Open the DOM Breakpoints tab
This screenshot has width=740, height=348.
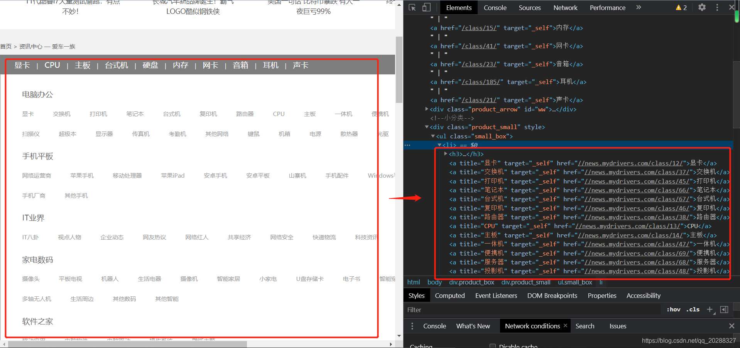(552, 296)
